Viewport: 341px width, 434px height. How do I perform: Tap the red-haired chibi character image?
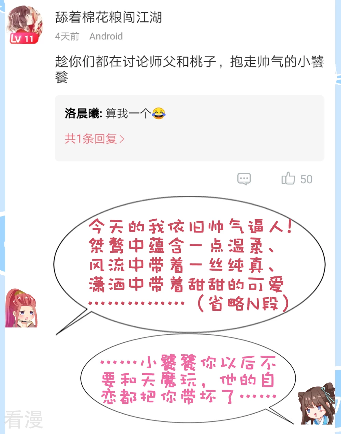(x=20, y=308)
